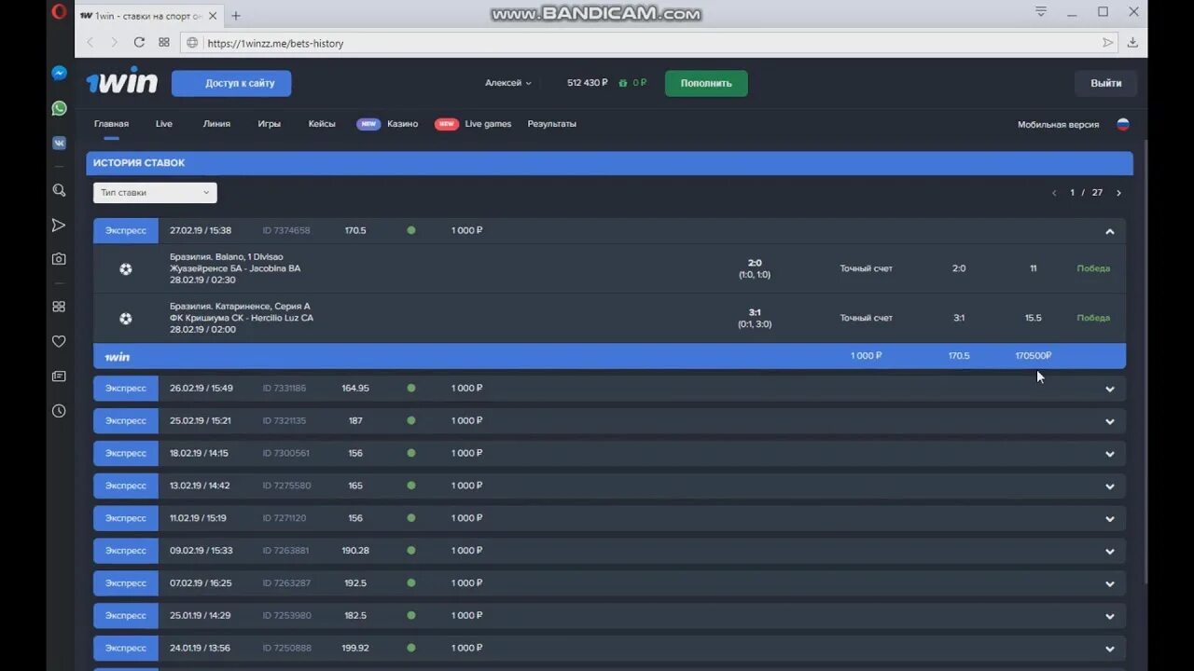This screenshot has width=1194, height=671.
Task: Click odds value 15.5
Action: click(1033, 318)
